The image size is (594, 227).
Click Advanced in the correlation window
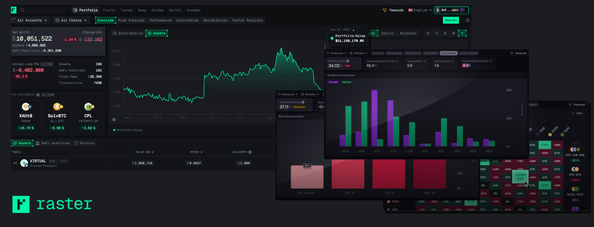[577, 105]
